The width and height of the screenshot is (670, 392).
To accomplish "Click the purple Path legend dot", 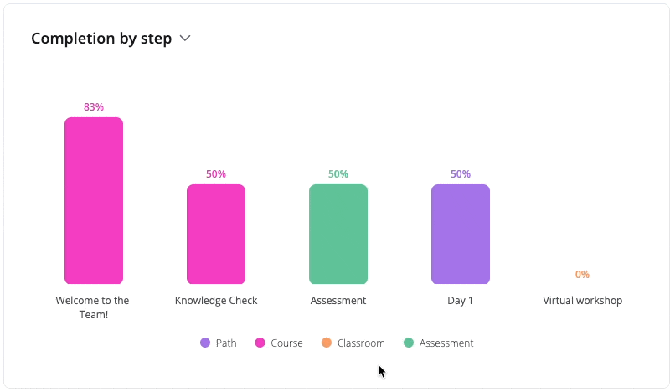I will tap(205, 343).
